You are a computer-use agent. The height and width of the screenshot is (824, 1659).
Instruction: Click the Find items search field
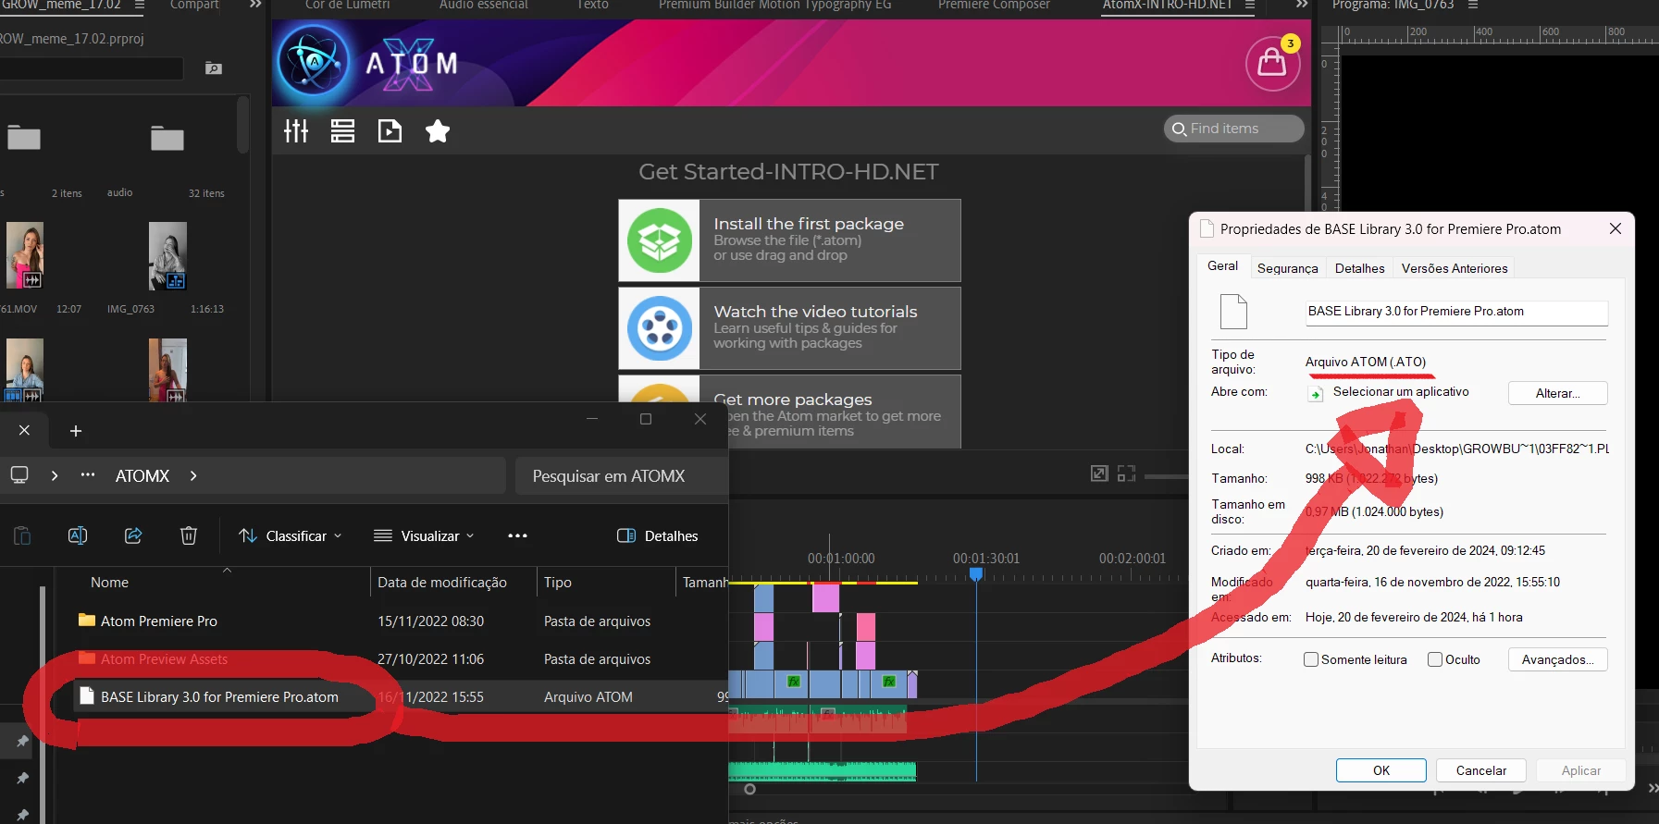pos(1234,129)
